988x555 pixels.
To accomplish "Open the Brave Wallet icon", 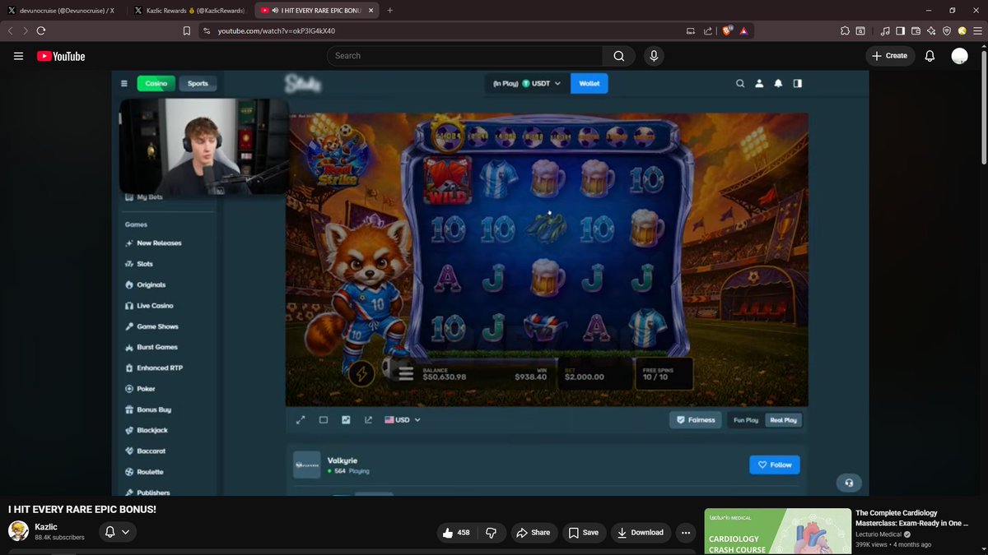I will coord(916,30).
